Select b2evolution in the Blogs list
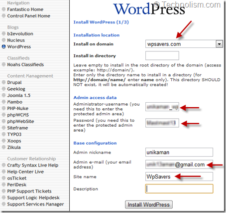226x213 pixels. (20, 33)
